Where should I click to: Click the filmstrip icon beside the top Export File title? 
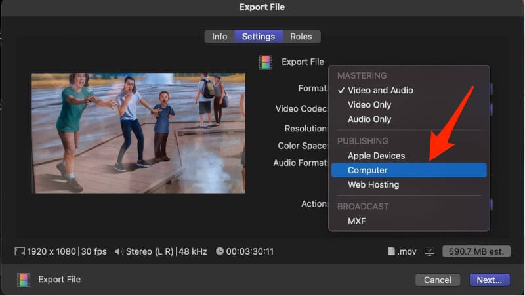[266, 62]
